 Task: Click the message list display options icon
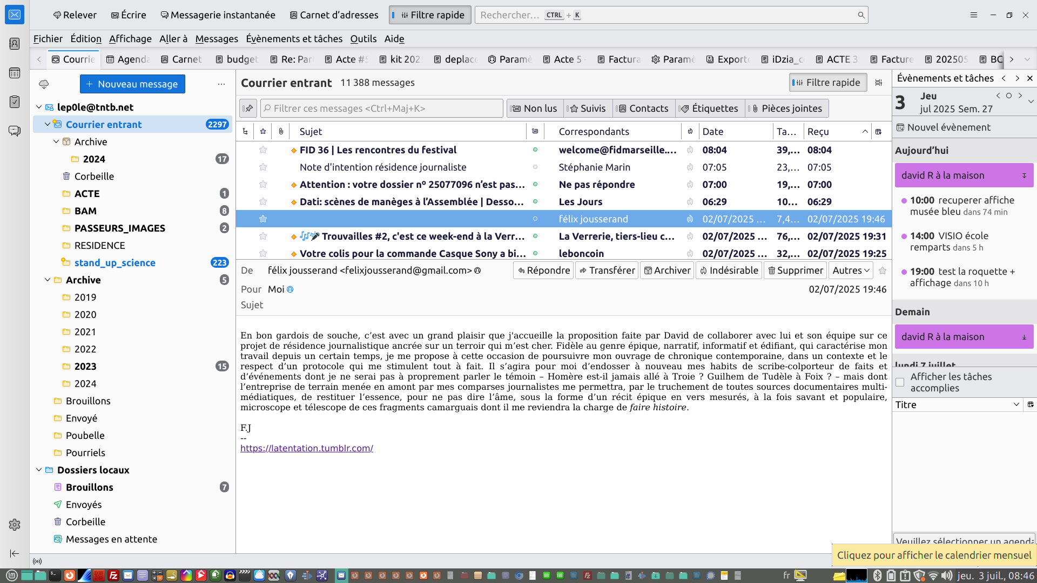coord(879,83)
